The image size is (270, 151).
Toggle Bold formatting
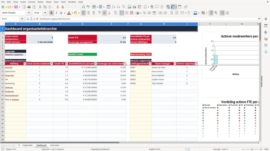[51, 13]
